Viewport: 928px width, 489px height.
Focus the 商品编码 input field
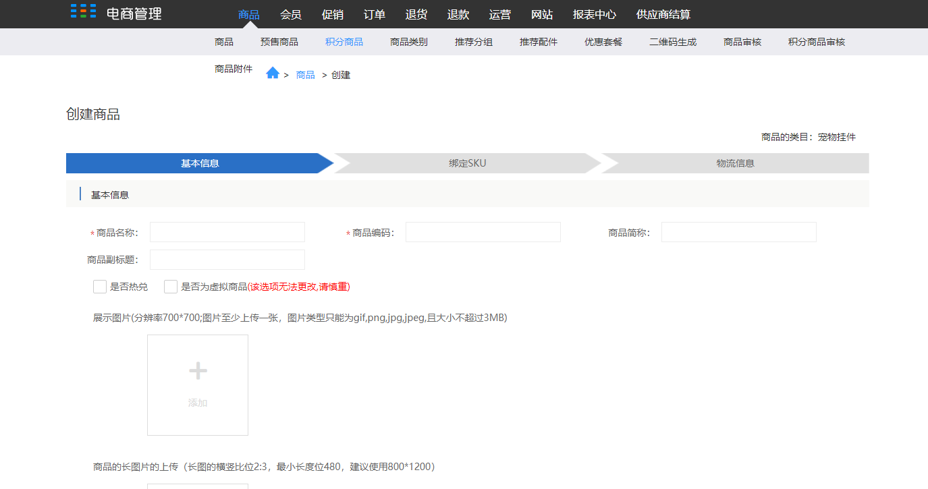[483, 232]
